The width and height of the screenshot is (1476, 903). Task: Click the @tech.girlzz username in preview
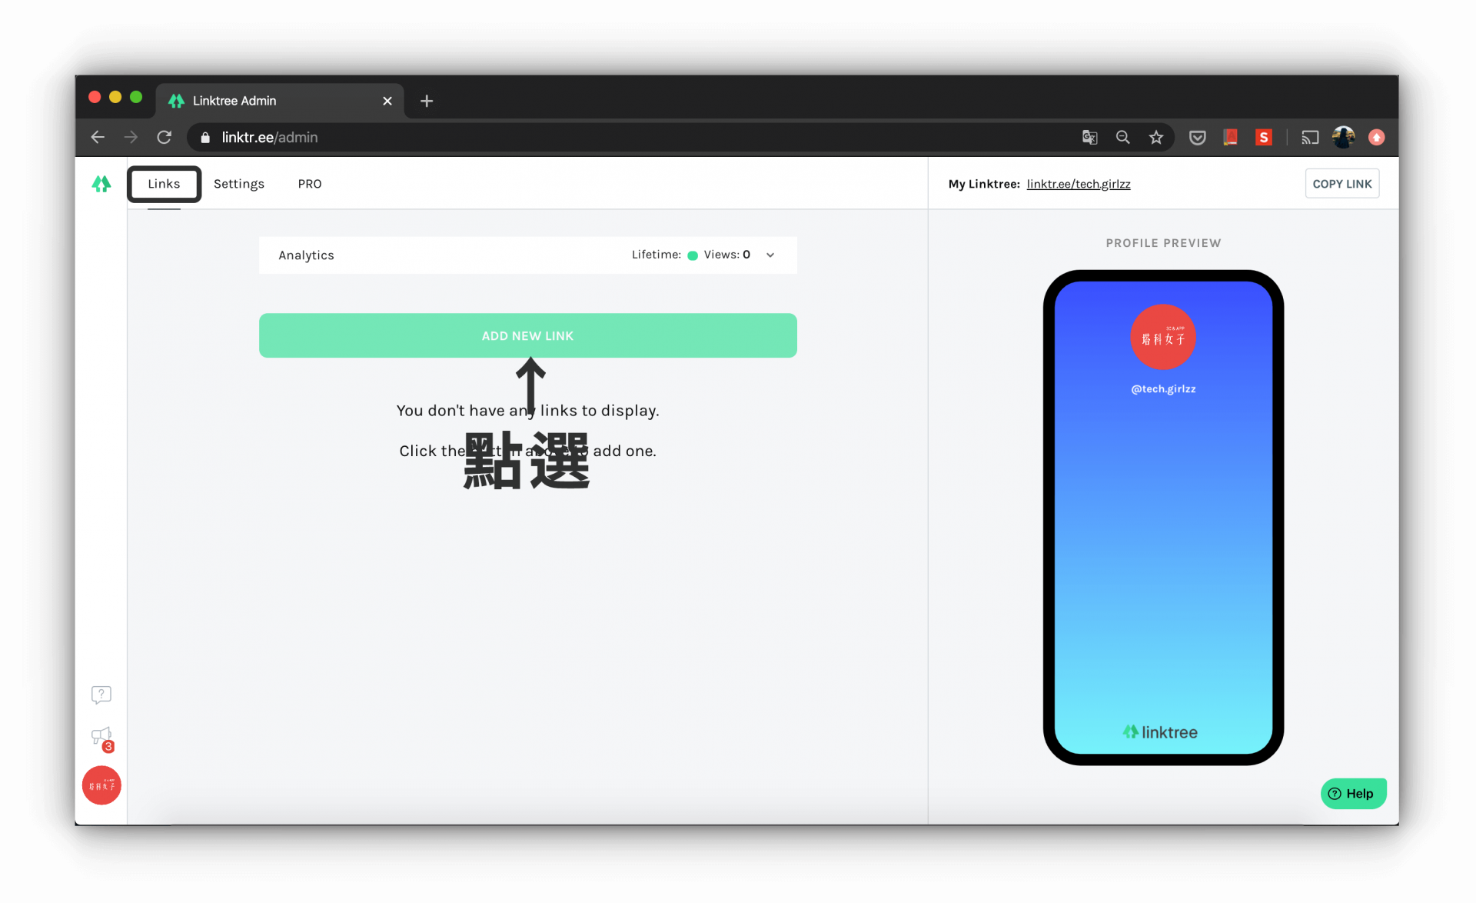tap(1163, 389)
